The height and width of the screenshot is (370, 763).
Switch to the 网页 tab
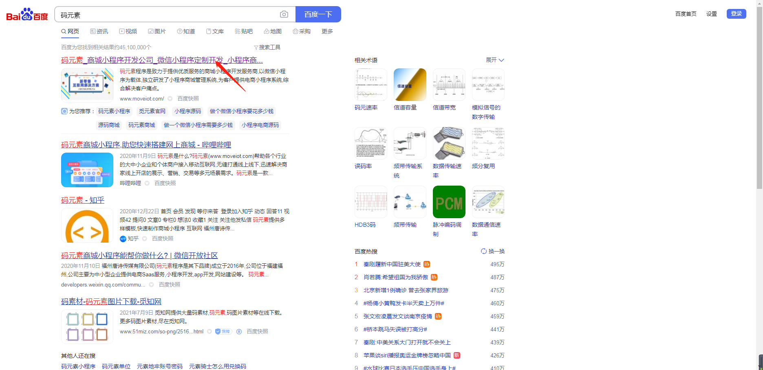[70, 31]
